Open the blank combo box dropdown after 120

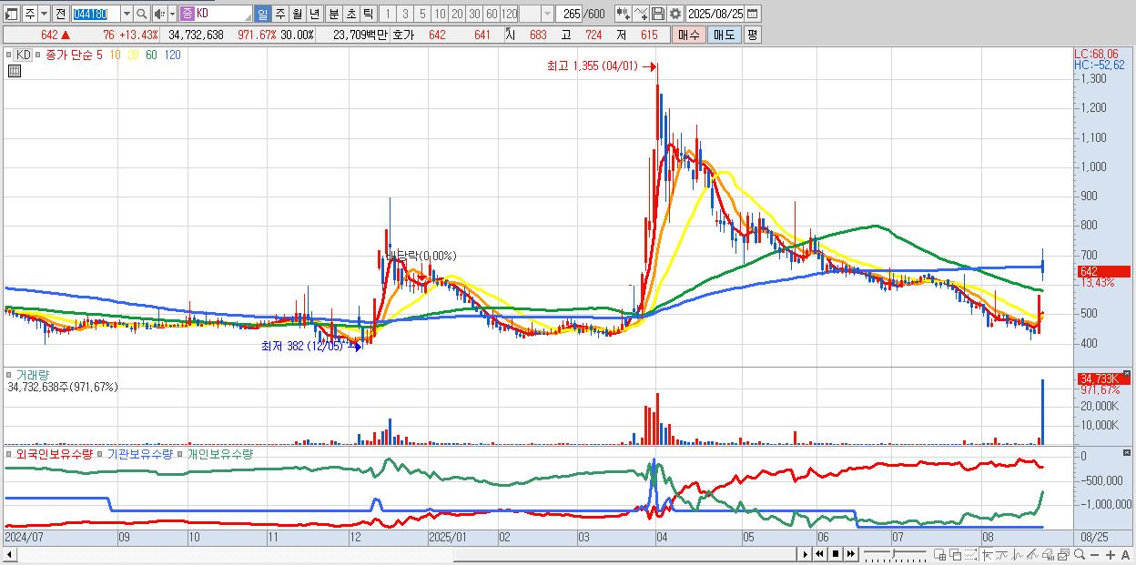547,14
